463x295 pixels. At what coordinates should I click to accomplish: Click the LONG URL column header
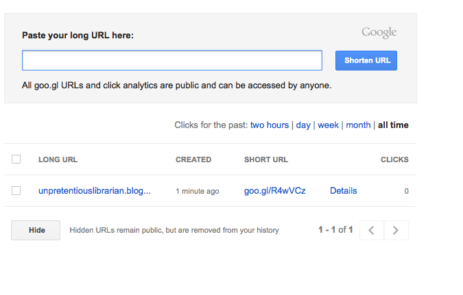point(58,159)
